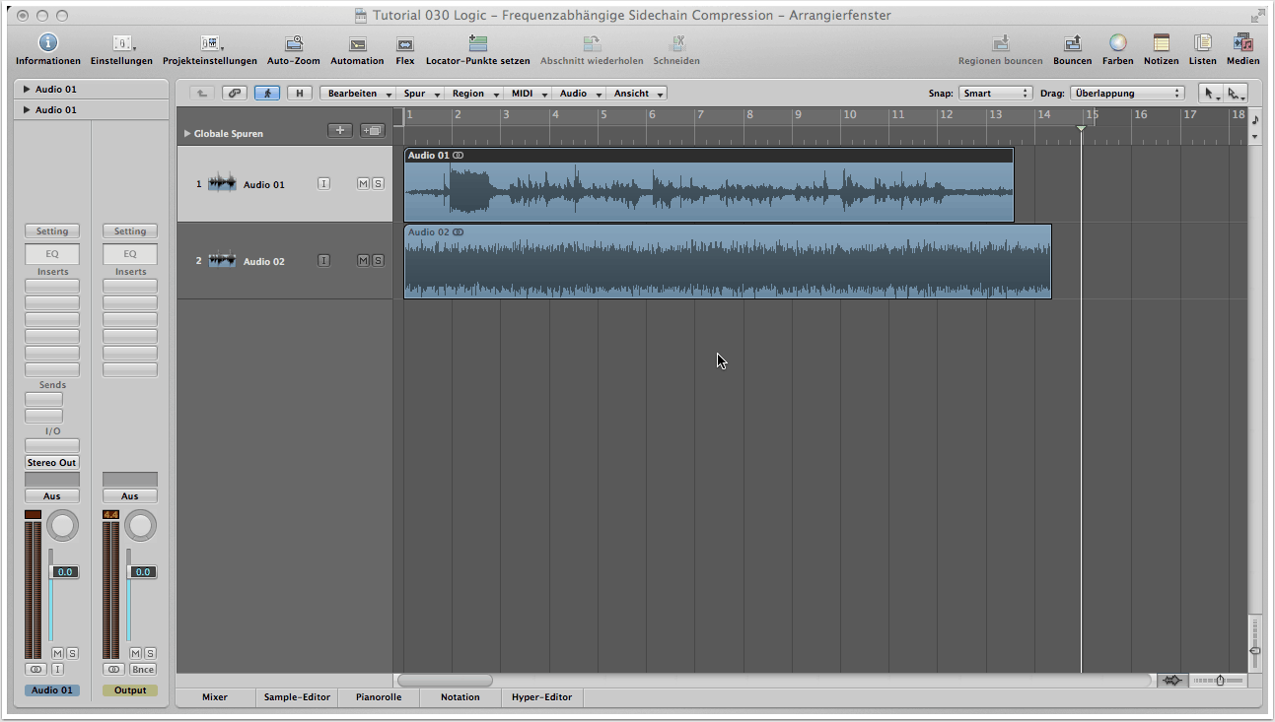Expand the Globale Spuren disclosure triangle
Viewport: 1275px width, 722px height.
[187, 134]
